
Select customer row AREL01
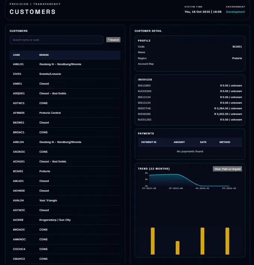pyautogui.click(x=65, y=64)
